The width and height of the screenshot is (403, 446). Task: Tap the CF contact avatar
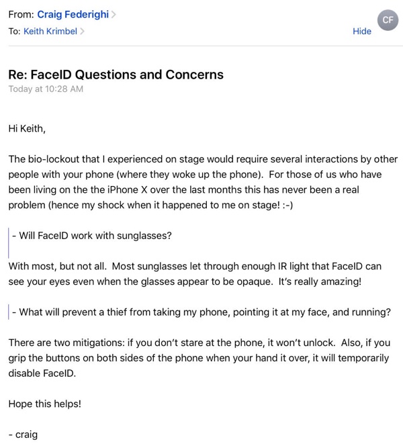388,20
